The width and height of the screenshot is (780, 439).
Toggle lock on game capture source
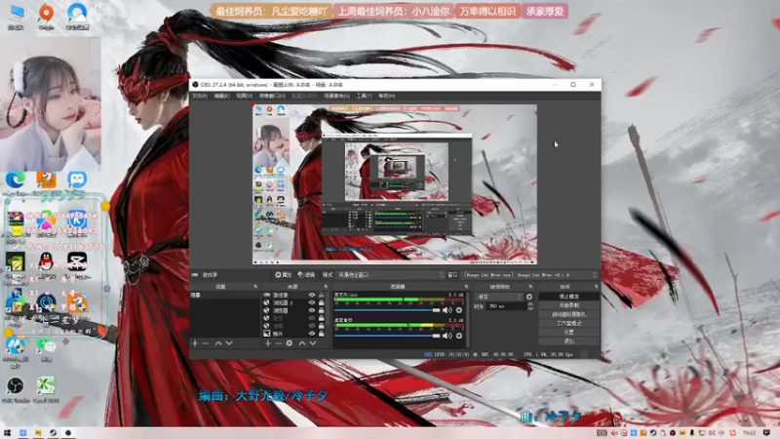(322, 296)
